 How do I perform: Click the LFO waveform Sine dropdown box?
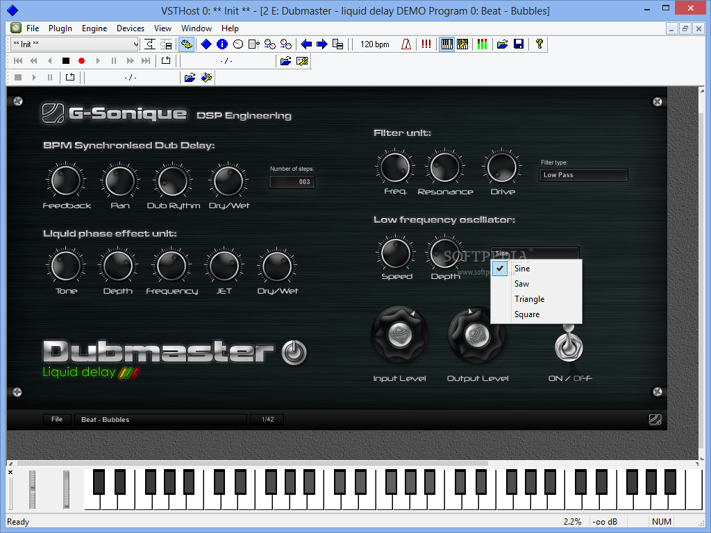535,253
